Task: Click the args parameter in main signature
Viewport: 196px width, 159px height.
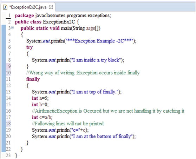Action: (90, 28)
